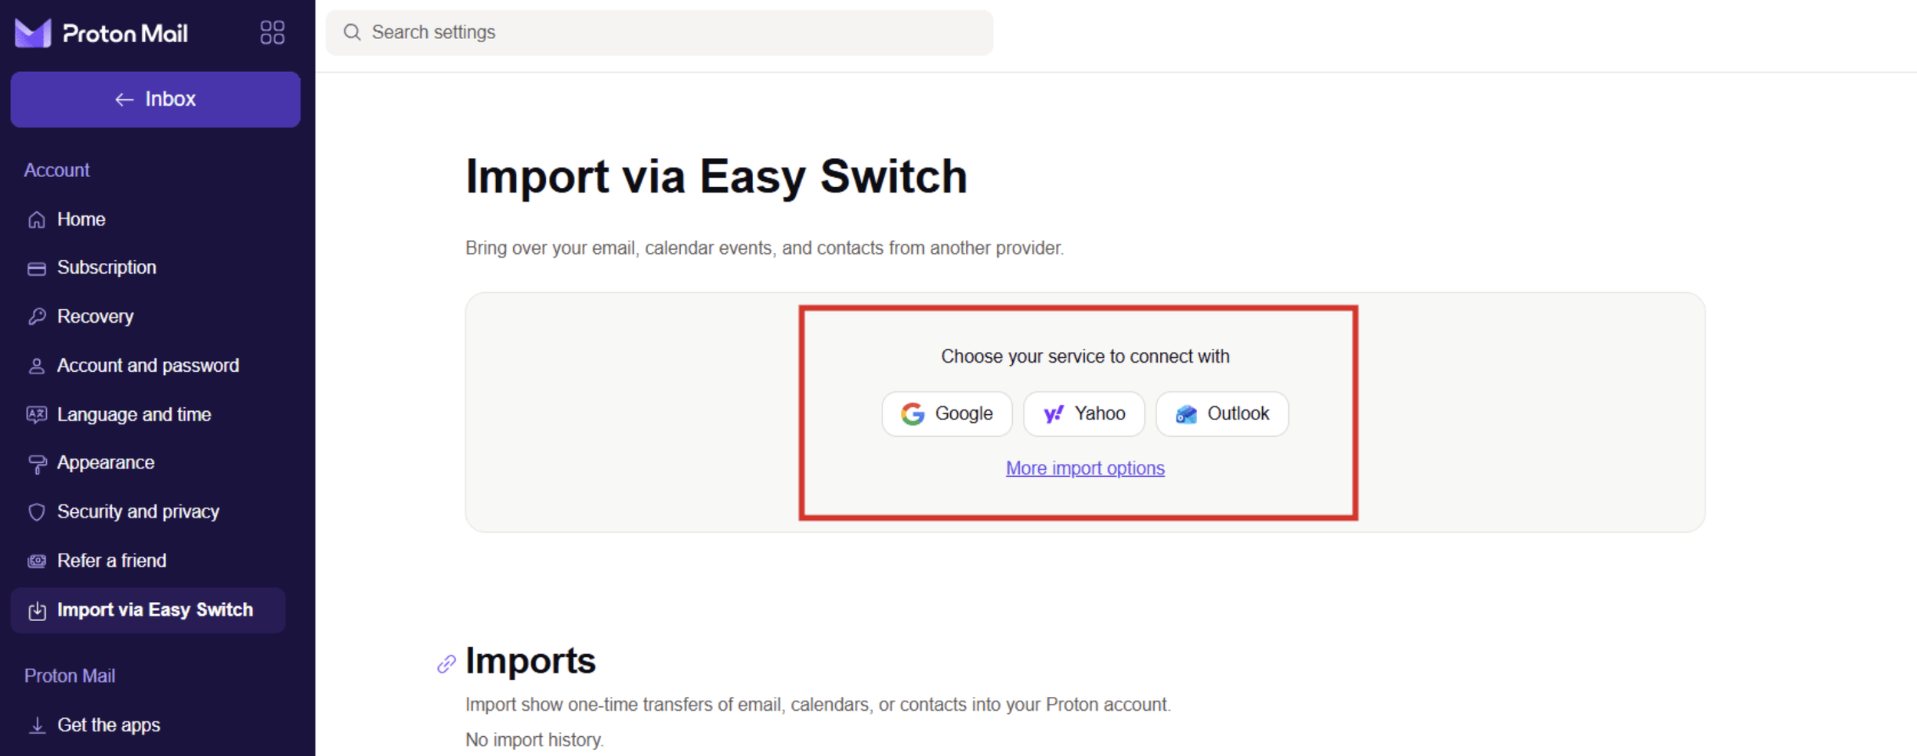
Task: Select Yahoo as import provider
Action: (x=1084, y=414)
